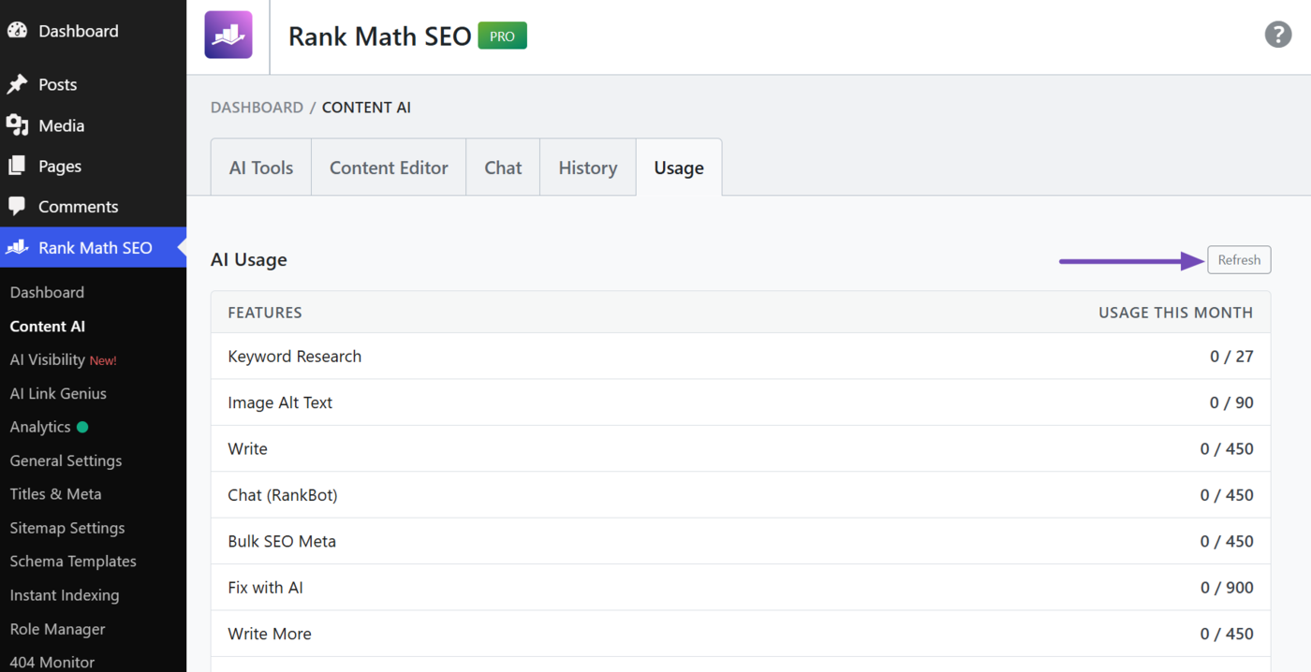1311x672 pixels.
Task: Click the green Analytics status dot
Action: 82,427
